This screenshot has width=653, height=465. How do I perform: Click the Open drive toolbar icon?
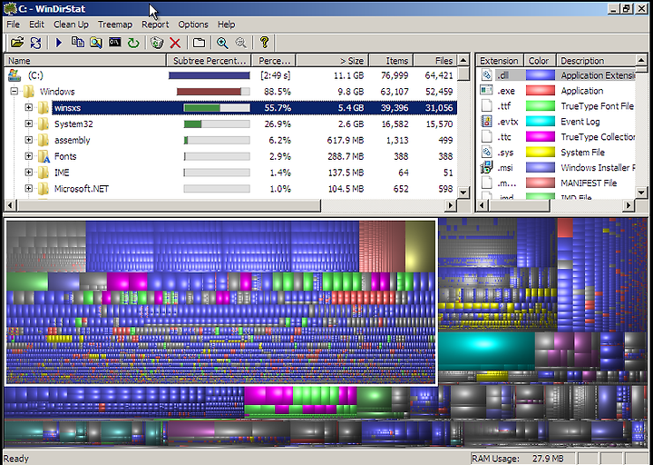pos(17,42)
